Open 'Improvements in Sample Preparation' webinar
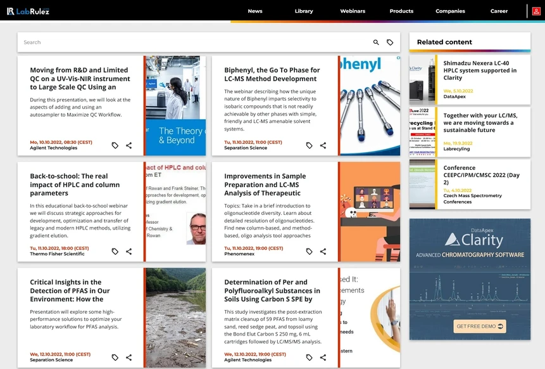This screenshot has height=369, width=545. [265, 185]
